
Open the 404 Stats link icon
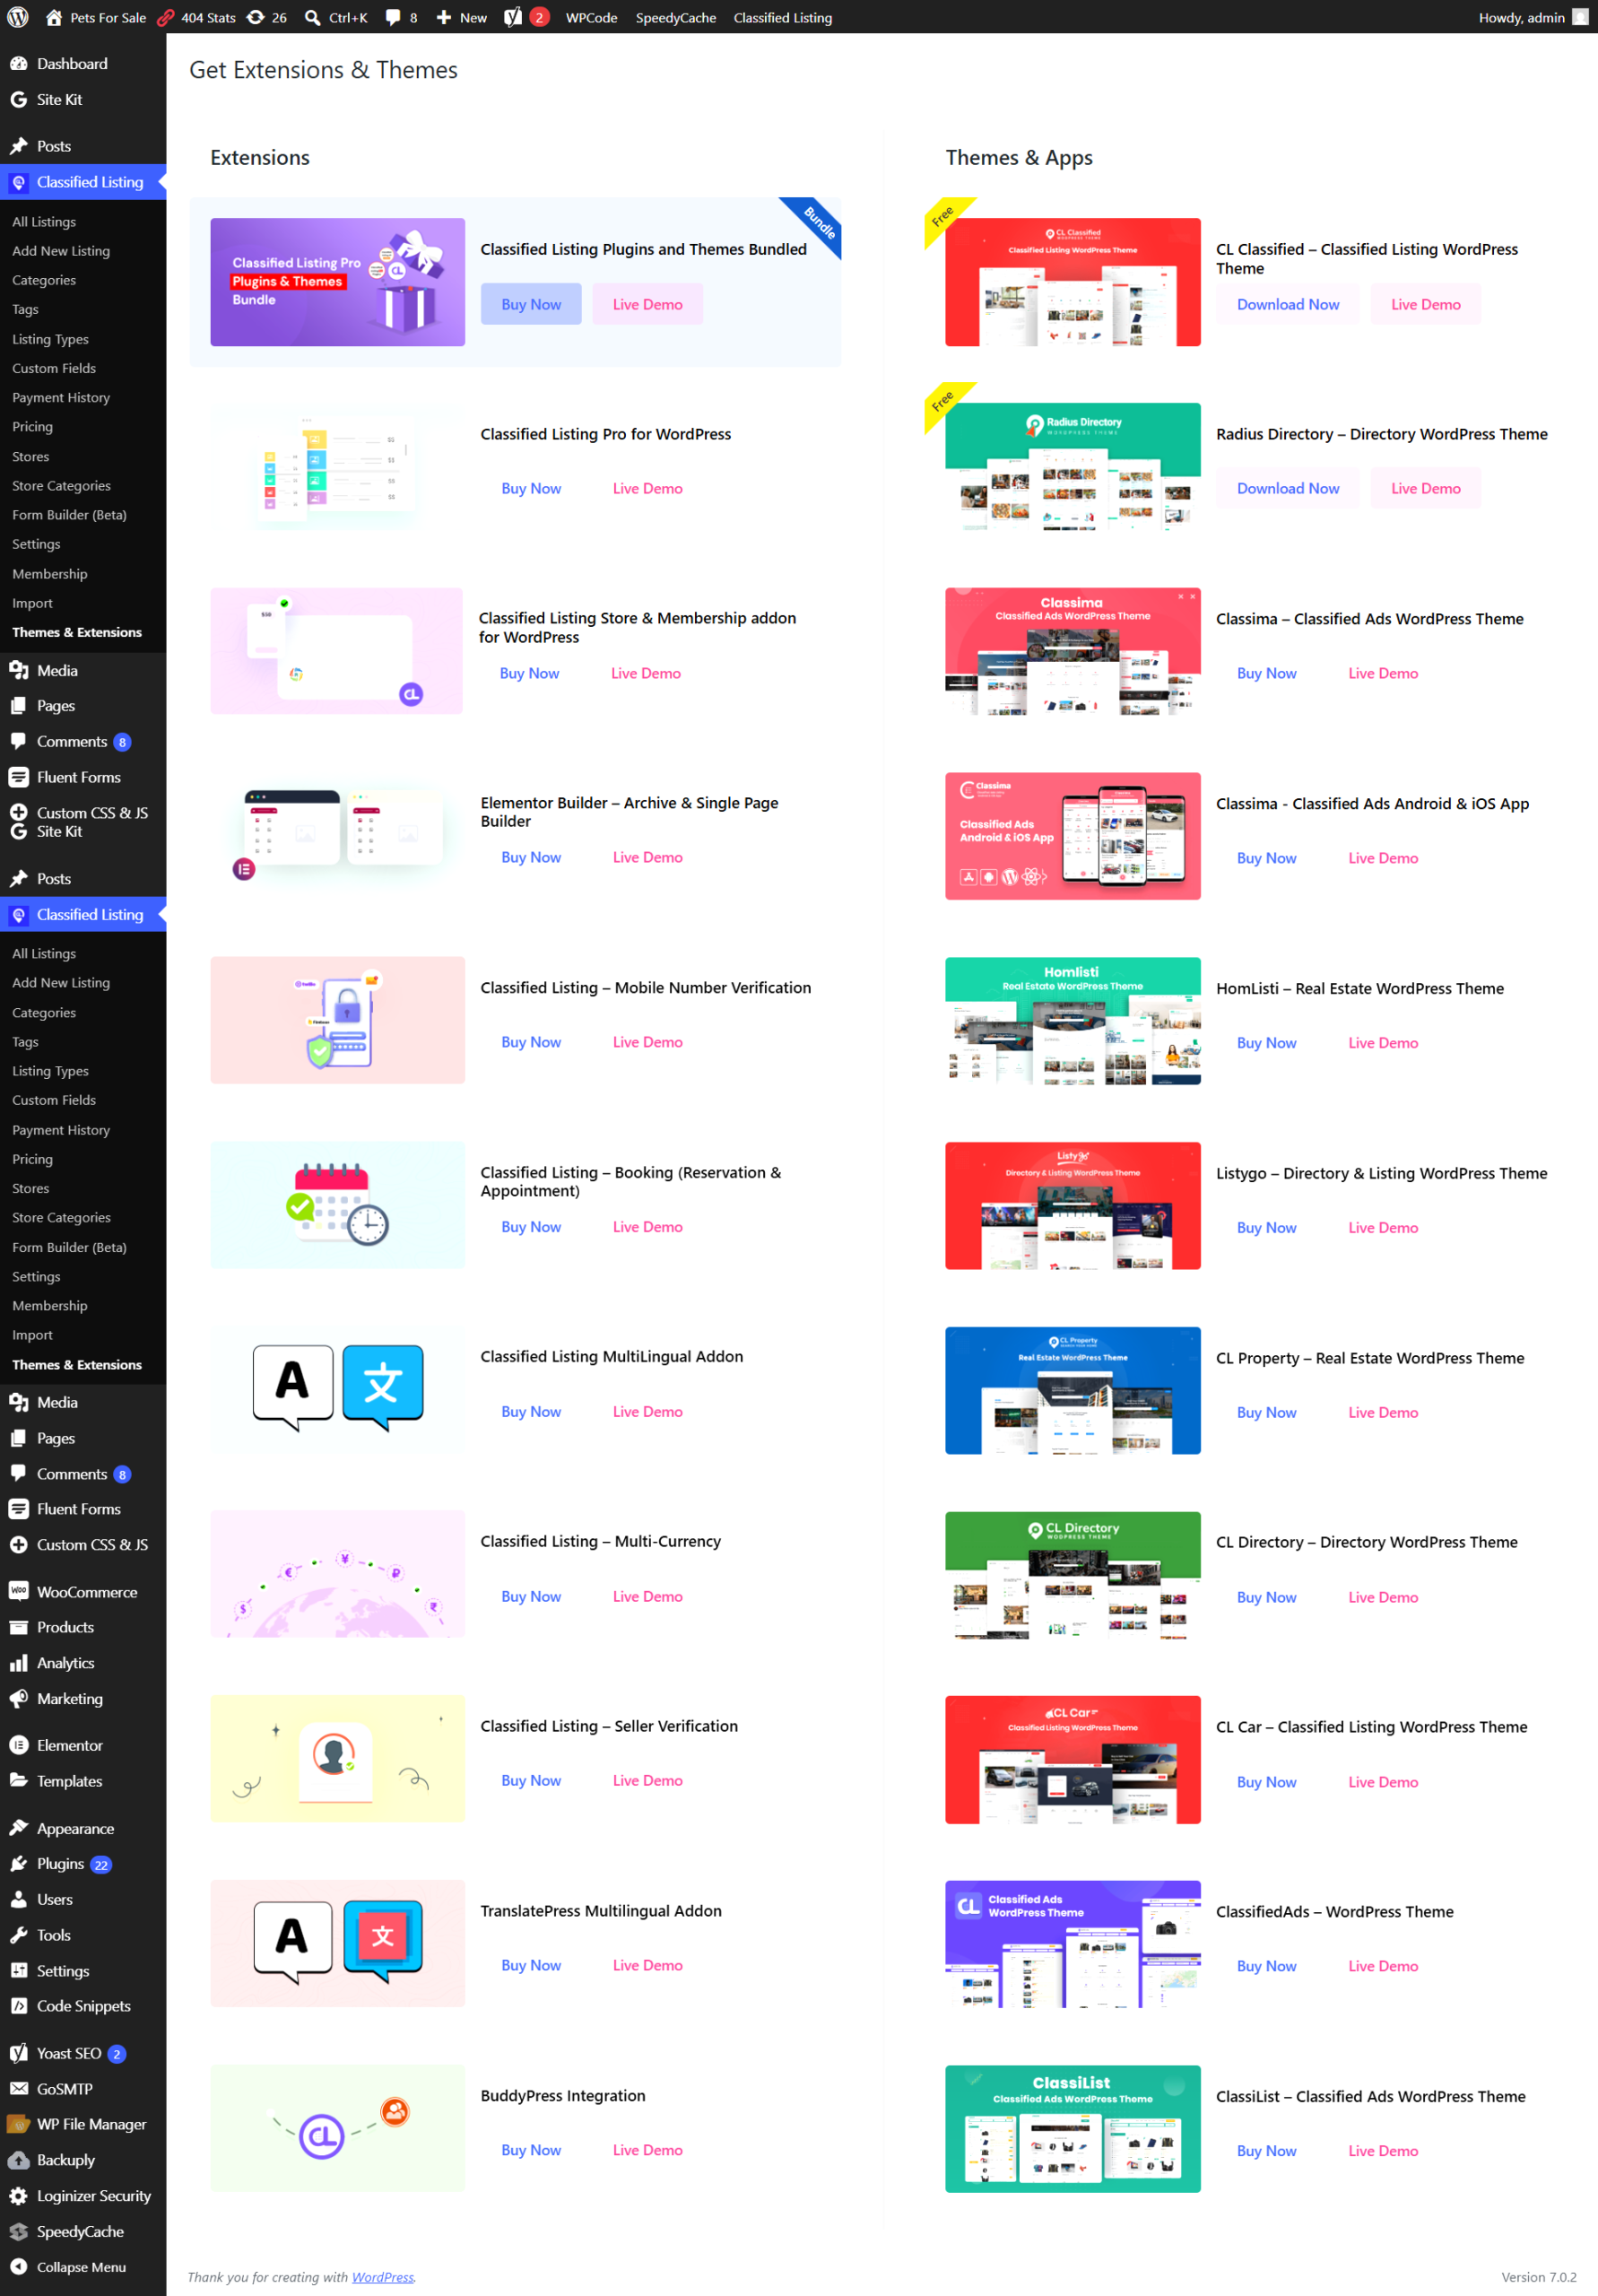tap(166, 17)
